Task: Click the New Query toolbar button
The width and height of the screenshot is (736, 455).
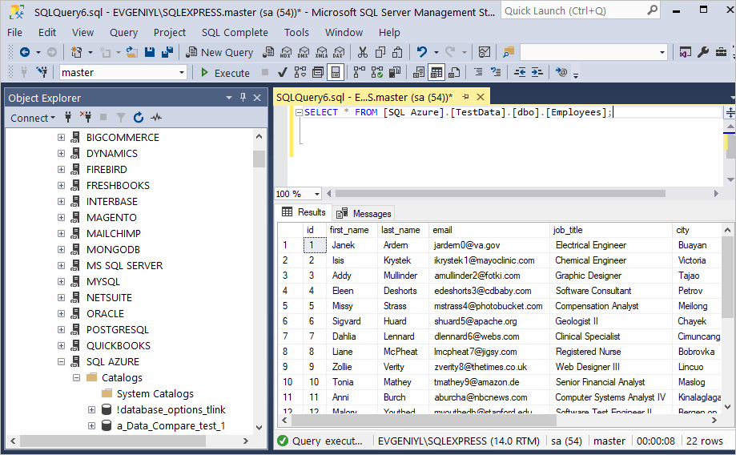Action: [219, 52]
